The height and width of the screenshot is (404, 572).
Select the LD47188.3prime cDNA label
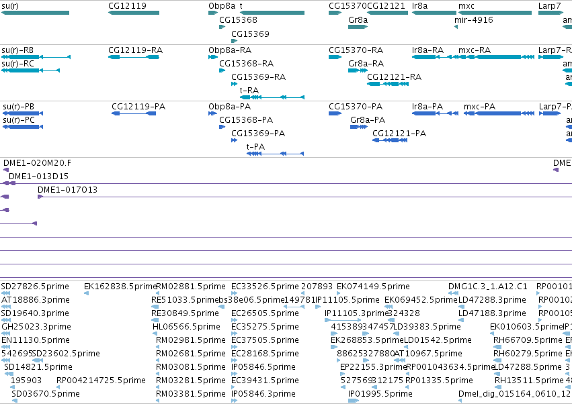[x=492, y=313]
